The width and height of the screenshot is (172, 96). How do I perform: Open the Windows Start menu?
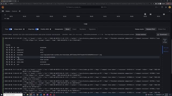[2, 95]
